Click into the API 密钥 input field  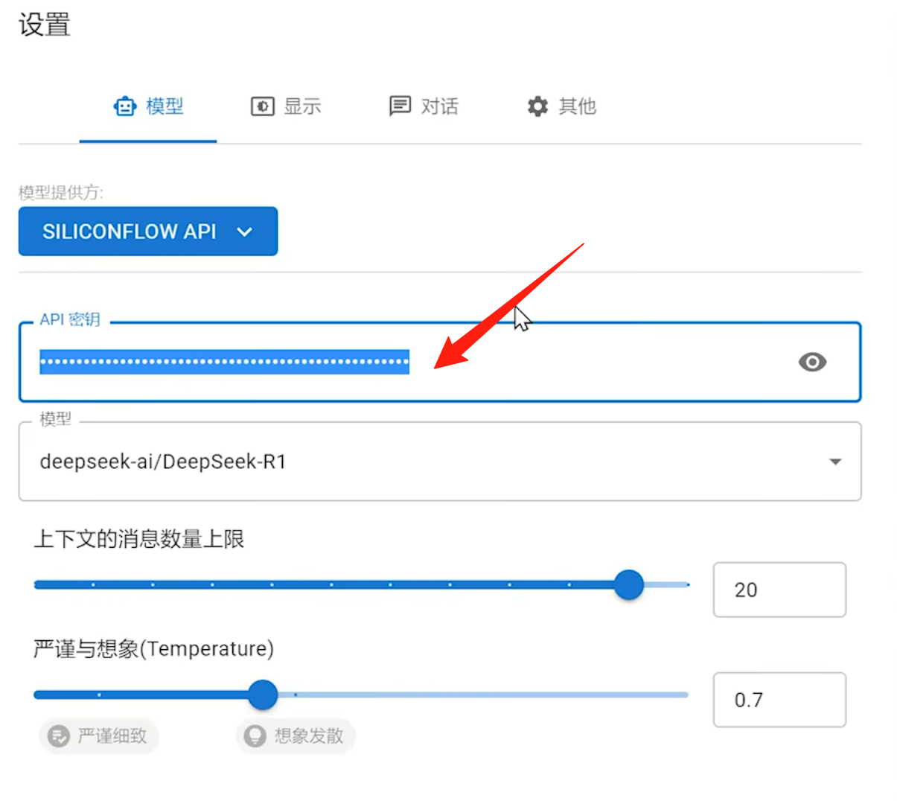(440, 362)
